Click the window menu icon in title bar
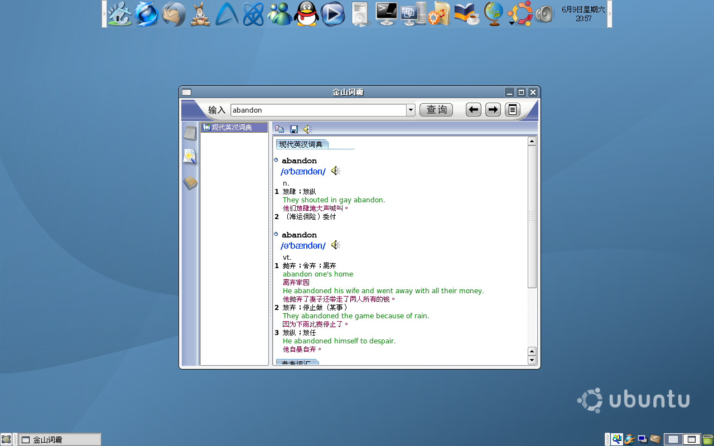Image resolution: width=714 pixels, height=446 pixels. [x=187, y=93]
